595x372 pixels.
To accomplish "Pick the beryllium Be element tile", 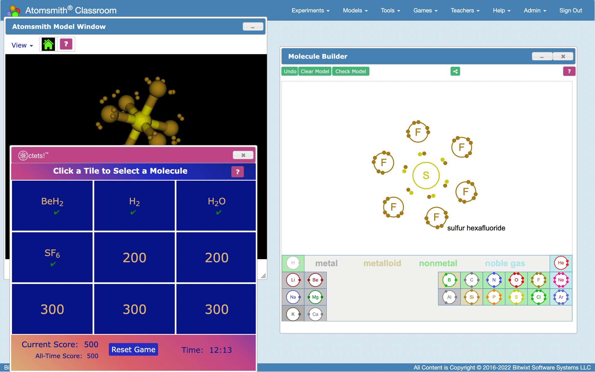I will point(315,280).
